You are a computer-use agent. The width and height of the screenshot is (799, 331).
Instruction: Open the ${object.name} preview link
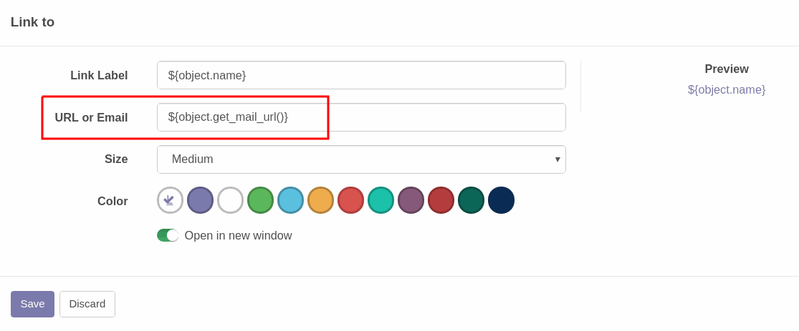pos(727,90)
